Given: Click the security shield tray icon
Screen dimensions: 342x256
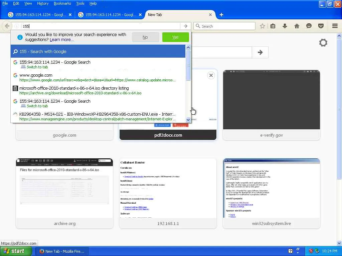Looking at the screenshot, I should [x=311, y=251].
